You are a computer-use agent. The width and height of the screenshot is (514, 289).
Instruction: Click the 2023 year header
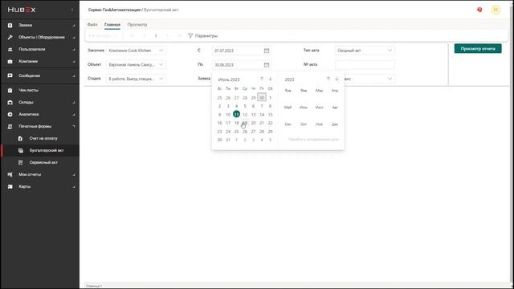click(289, 79)
